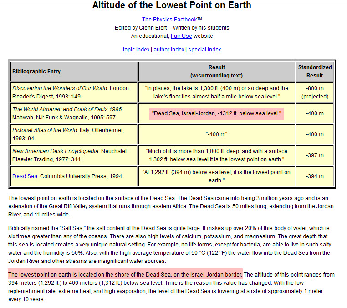
Task: Open the author index link
Action: point(169,50)
